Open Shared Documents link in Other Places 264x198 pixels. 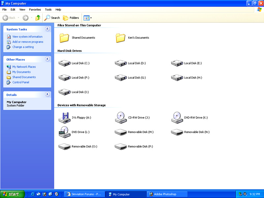24,77
